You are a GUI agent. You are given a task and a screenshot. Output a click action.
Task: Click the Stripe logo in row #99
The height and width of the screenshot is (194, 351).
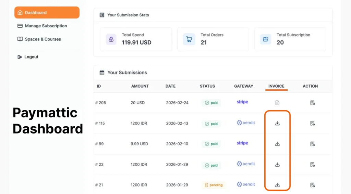pos(242,143)
